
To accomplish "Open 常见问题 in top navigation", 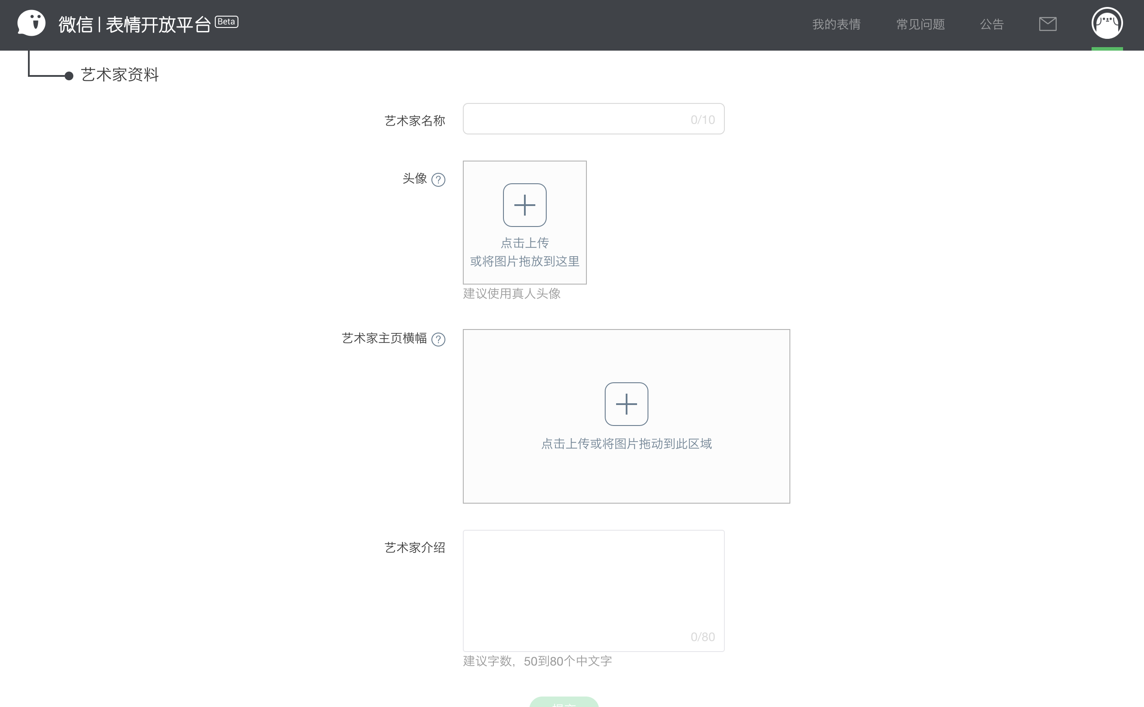I will tap(920, 24).
